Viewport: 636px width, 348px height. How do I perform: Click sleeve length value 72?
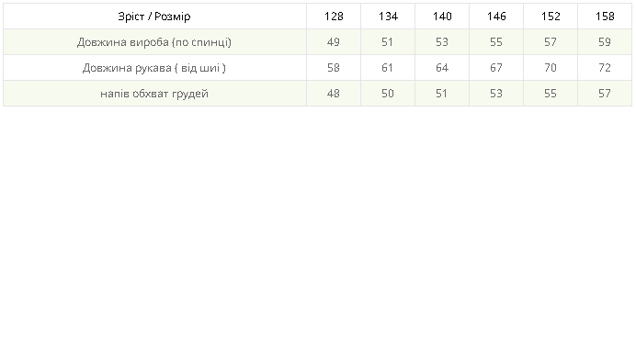[x=605, y=68]
